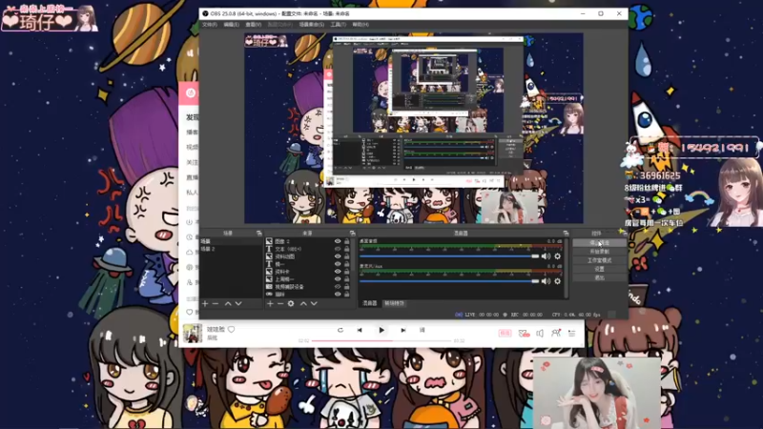763x429 pixels.
Task: Move the scene down with the arrow
Action: pyautogui.click(x=238, y=303)
